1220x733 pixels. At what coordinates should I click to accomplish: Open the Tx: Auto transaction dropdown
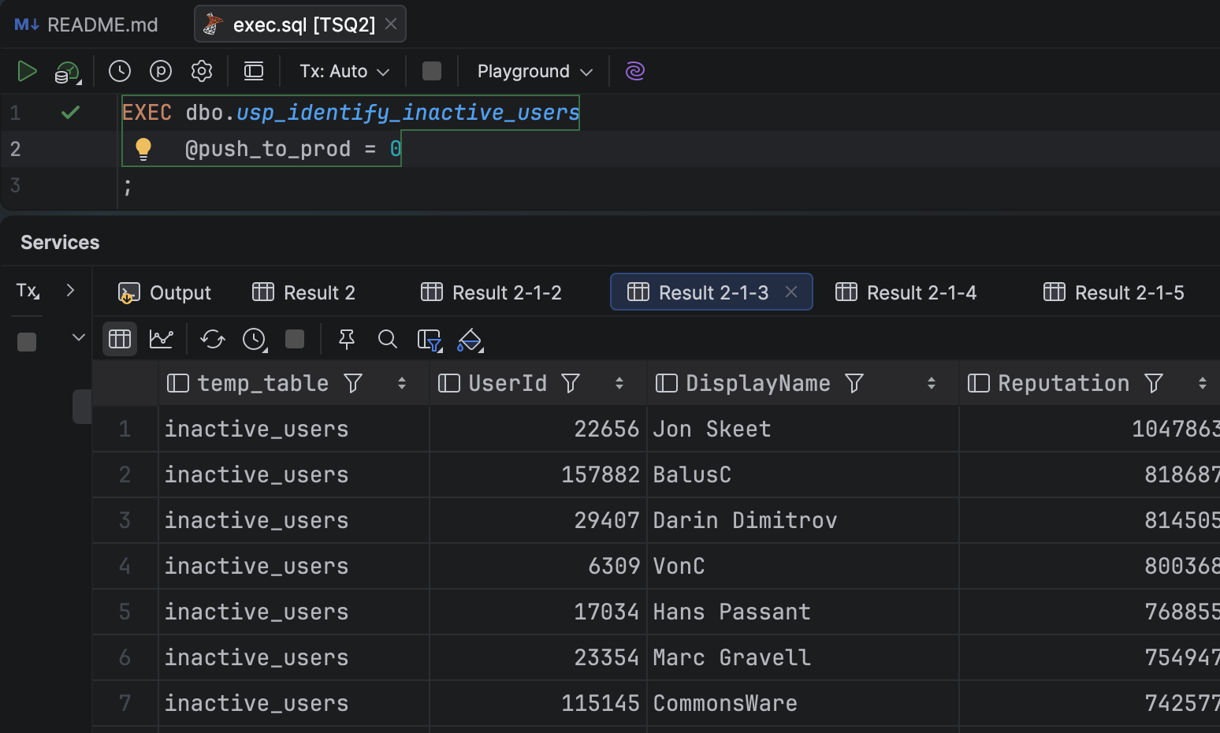click(343, 71)
